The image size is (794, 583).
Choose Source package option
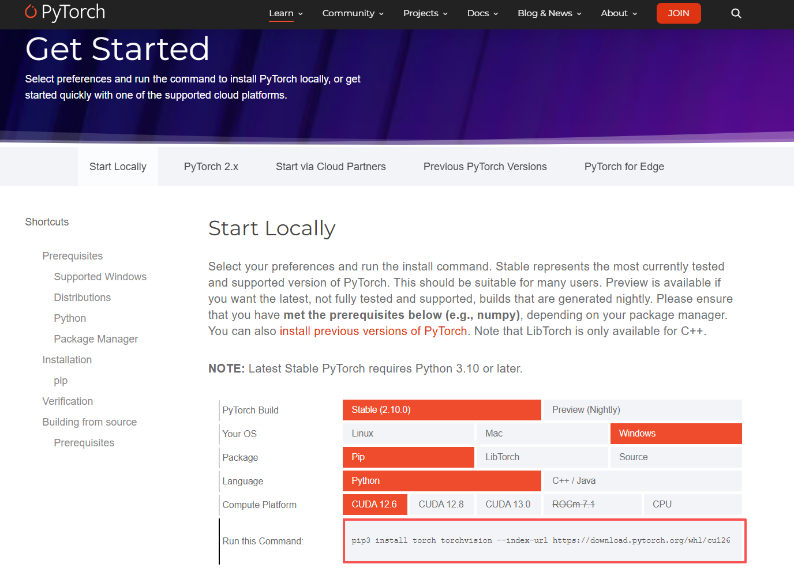click(676, 457)
